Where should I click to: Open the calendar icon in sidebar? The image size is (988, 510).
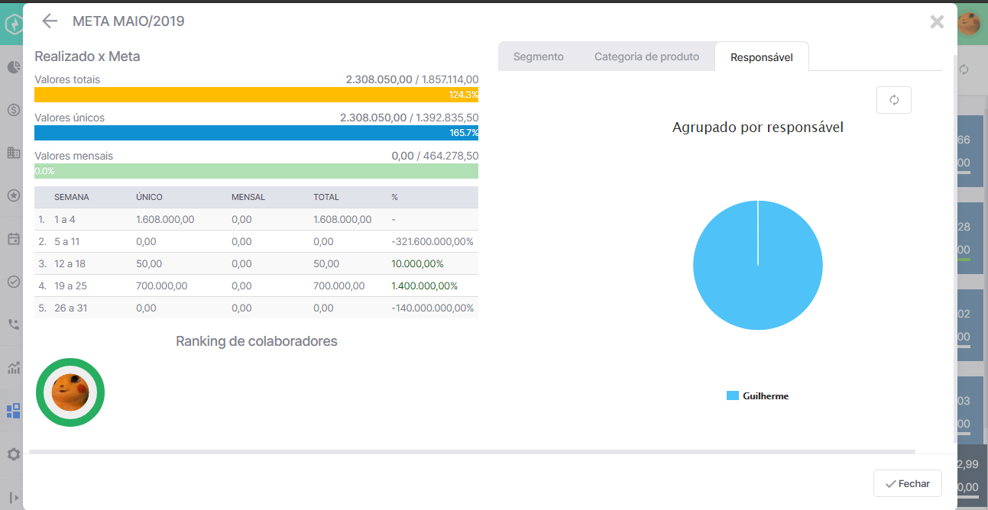(13, 239)
